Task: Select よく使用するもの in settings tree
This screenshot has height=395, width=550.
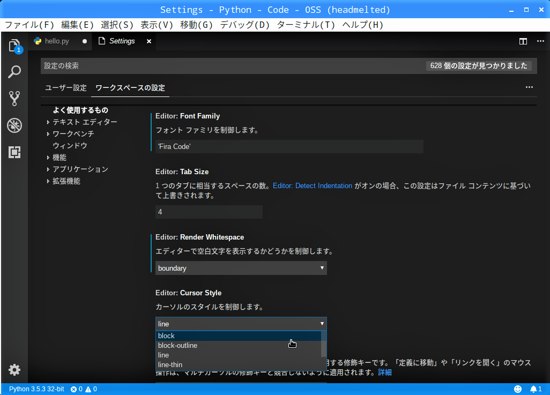Action: [80, 110]
